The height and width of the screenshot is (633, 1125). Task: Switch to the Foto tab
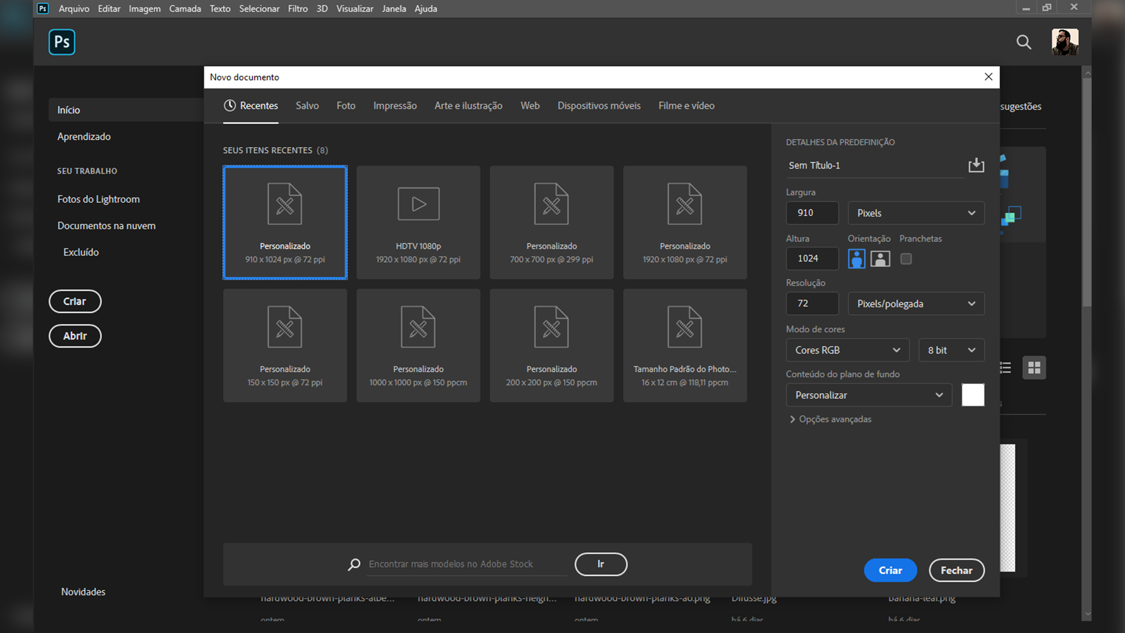[x=346, y=106]
